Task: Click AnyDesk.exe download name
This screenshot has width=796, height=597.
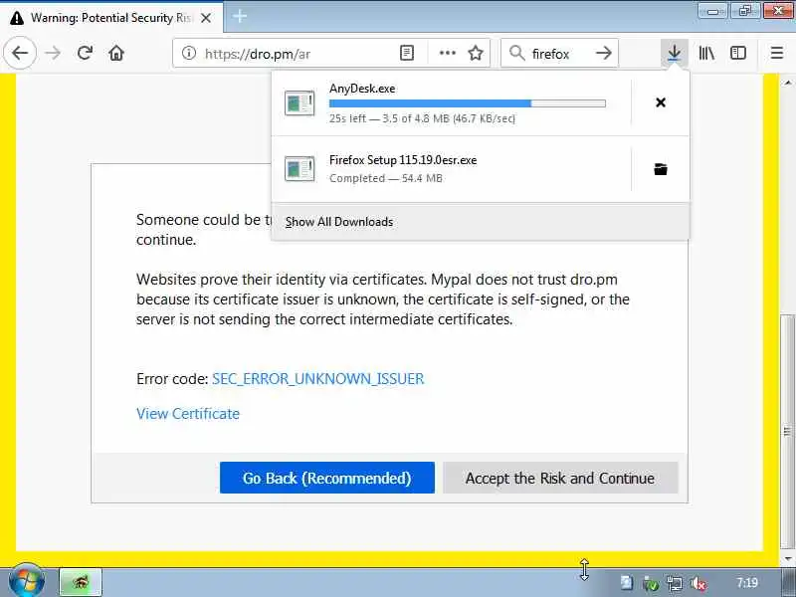Action: click(x=362, y=89)
